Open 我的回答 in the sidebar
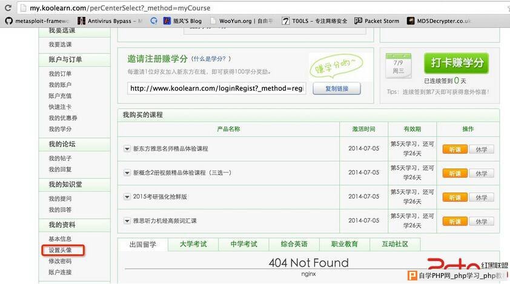This screenshot has height=284, width=510. tap(60, 210)
